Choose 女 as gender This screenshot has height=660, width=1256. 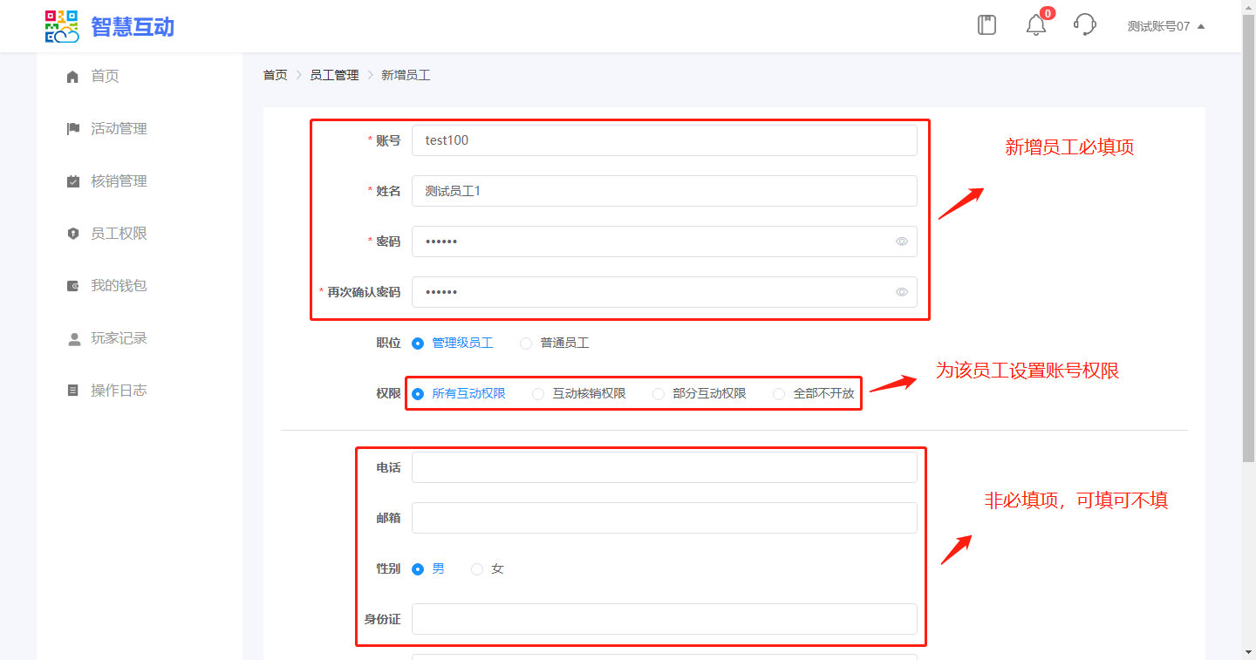477,569
